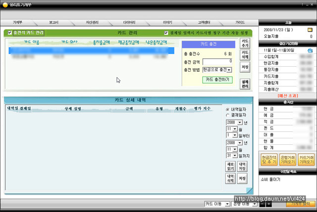This screenshot has width=317, height=212.
Task: Click the 카드 충전하기 button
Action: pyautogui.click(x=217, y=80)
